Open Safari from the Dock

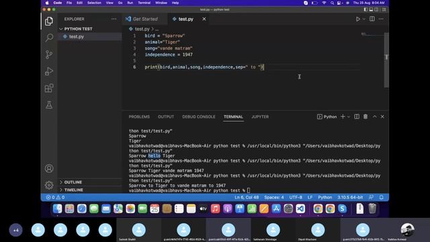[x=81, y=209]
